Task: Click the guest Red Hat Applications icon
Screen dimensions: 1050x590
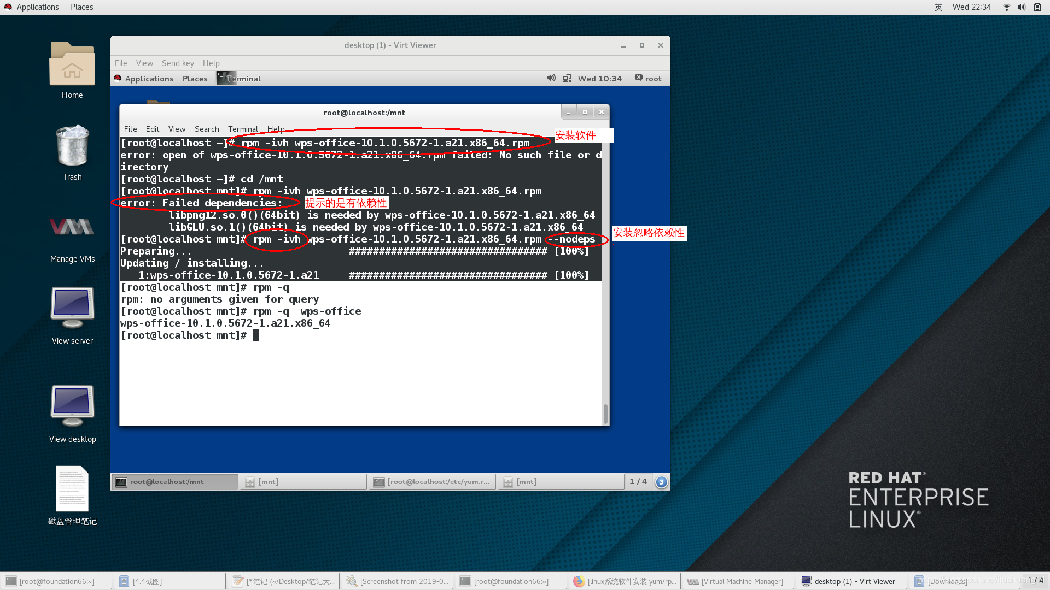Action: point(118,78)
